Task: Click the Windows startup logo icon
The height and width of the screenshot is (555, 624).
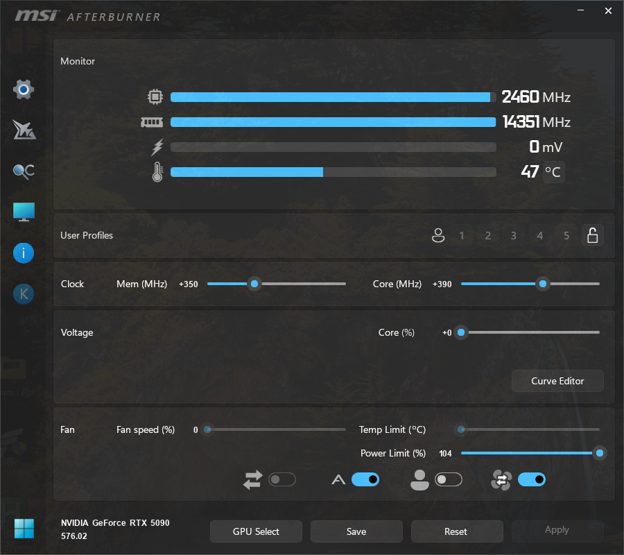Action: click(24, 529)
